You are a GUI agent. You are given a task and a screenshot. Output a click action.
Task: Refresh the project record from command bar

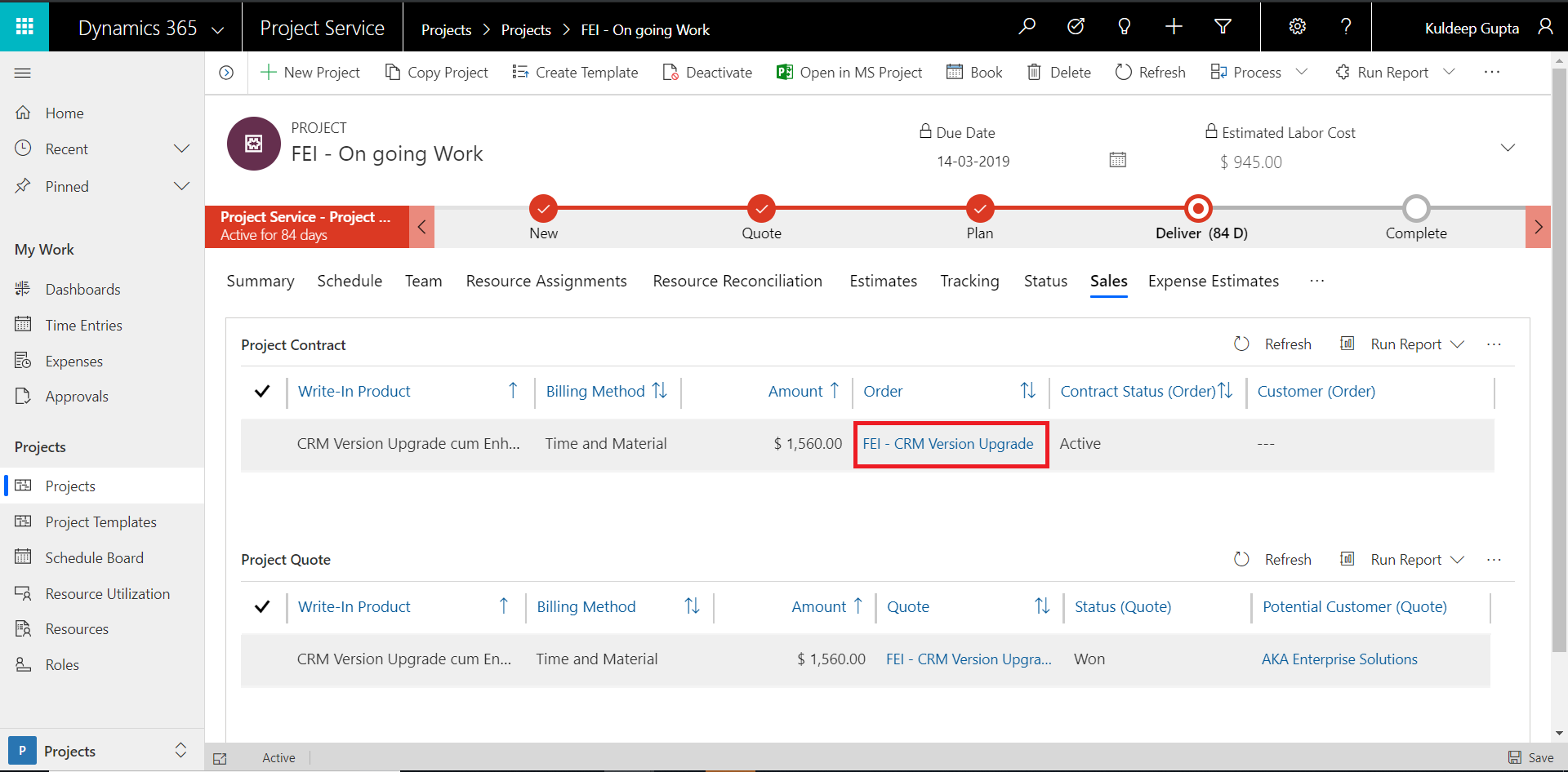1150,73
